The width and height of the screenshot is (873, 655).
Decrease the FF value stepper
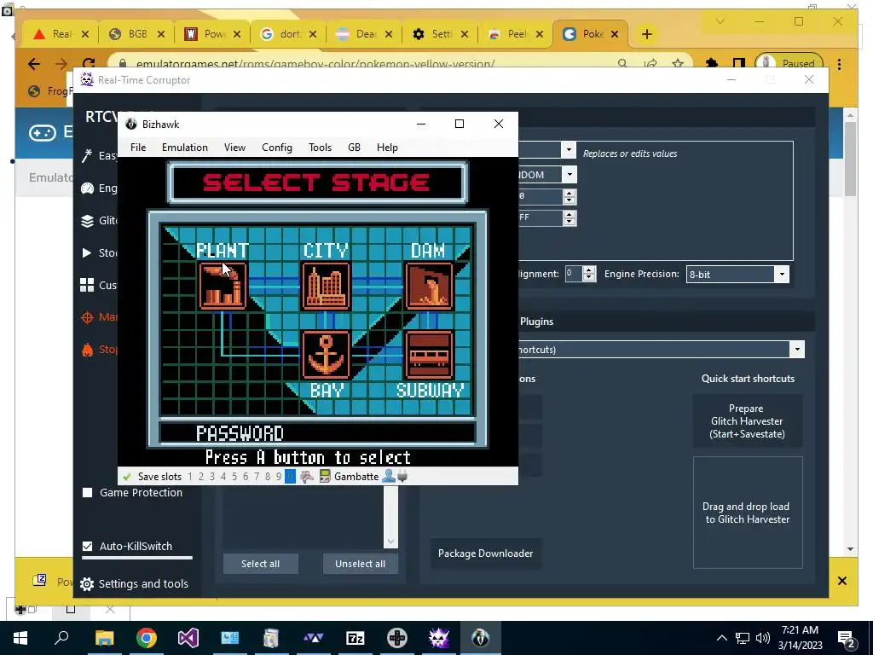tap(569, 221)
